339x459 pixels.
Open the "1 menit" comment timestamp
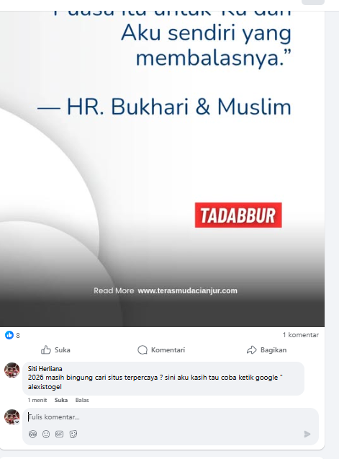point(37,400)
